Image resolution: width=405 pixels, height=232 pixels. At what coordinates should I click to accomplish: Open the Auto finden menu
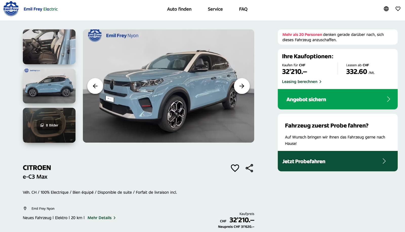click(179, 9)
